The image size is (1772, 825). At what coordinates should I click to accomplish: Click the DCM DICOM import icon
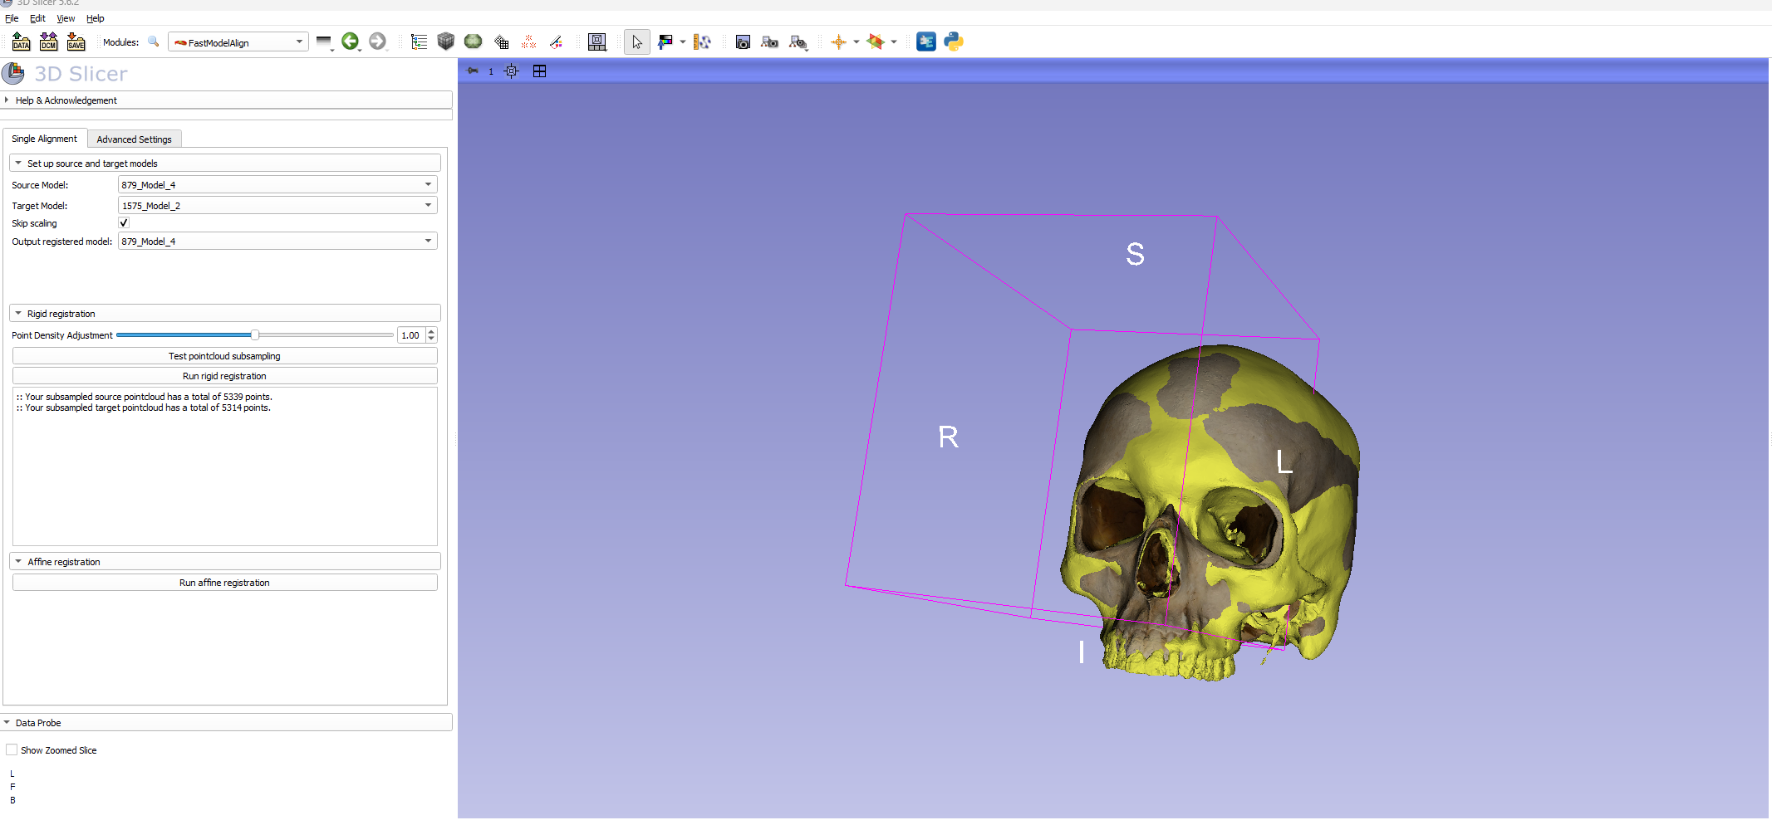(49, 41)
